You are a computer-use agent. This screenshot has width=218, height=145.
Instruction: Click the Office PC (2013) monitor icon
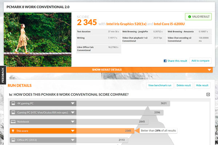[x=13, y=140]
